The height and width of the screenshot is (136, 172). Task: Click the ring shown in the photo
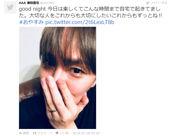53,110
